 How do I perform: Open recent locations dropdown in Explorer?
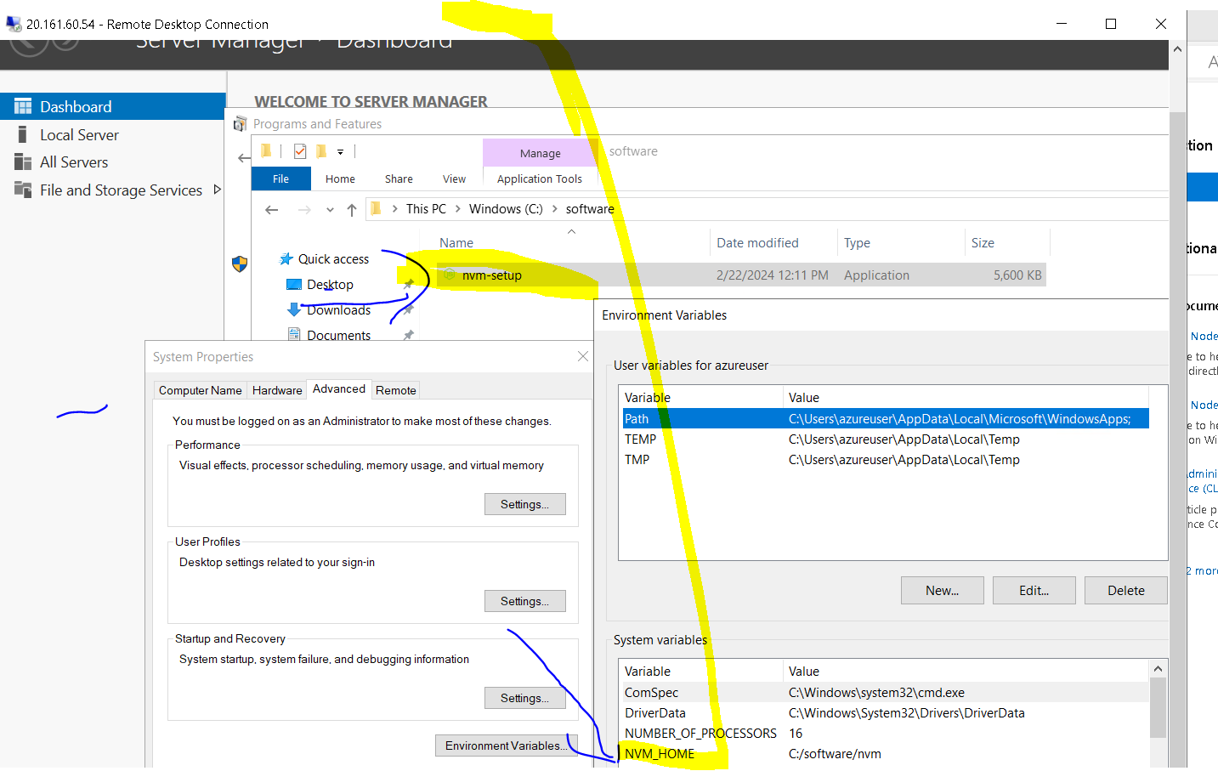click(x=330, y=210)
